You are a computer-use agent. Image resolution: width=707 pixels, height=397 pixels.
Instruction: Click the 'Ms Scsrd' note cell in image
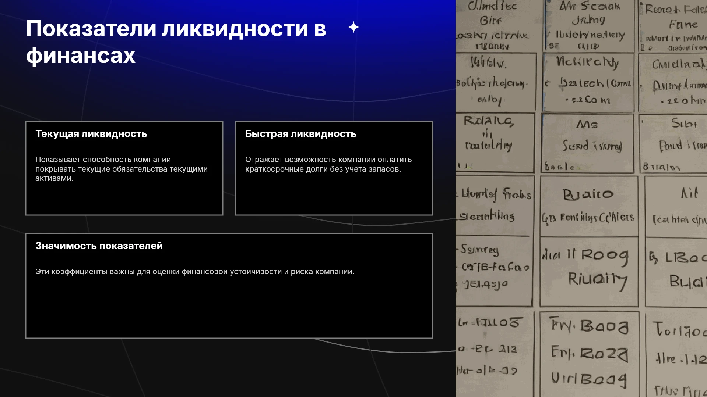(x=588, y=143)
